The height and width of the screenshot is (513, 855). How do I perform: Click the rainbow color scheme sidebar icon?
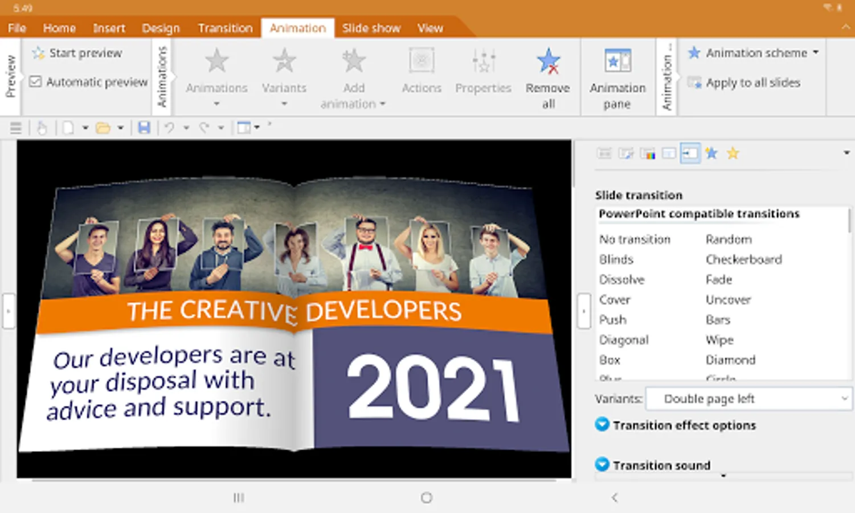[x=647, y=153]
